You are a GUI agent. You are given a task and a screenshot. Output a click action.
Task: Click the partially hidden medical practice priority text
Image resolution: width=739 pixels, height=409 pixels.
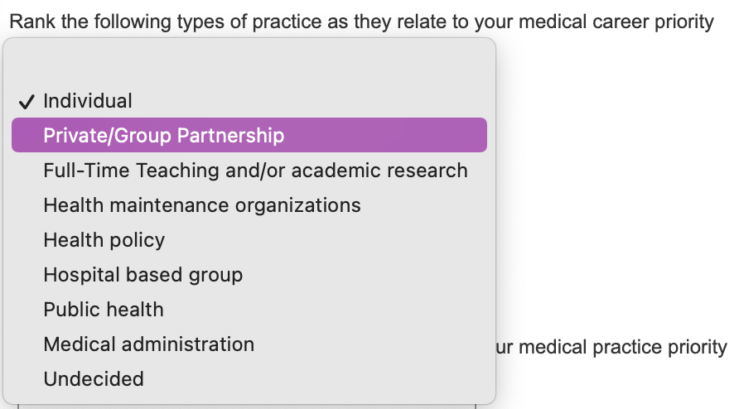[x=611, y=347]
